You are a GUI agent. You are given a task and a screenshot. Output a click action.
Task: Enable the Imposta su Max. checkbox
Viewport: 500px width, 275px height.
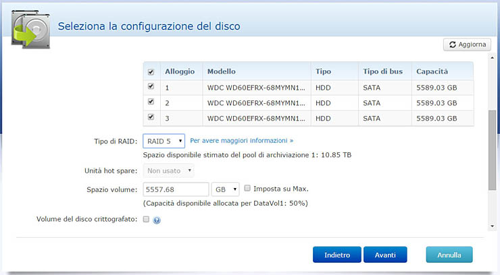[x=248, y=189]
